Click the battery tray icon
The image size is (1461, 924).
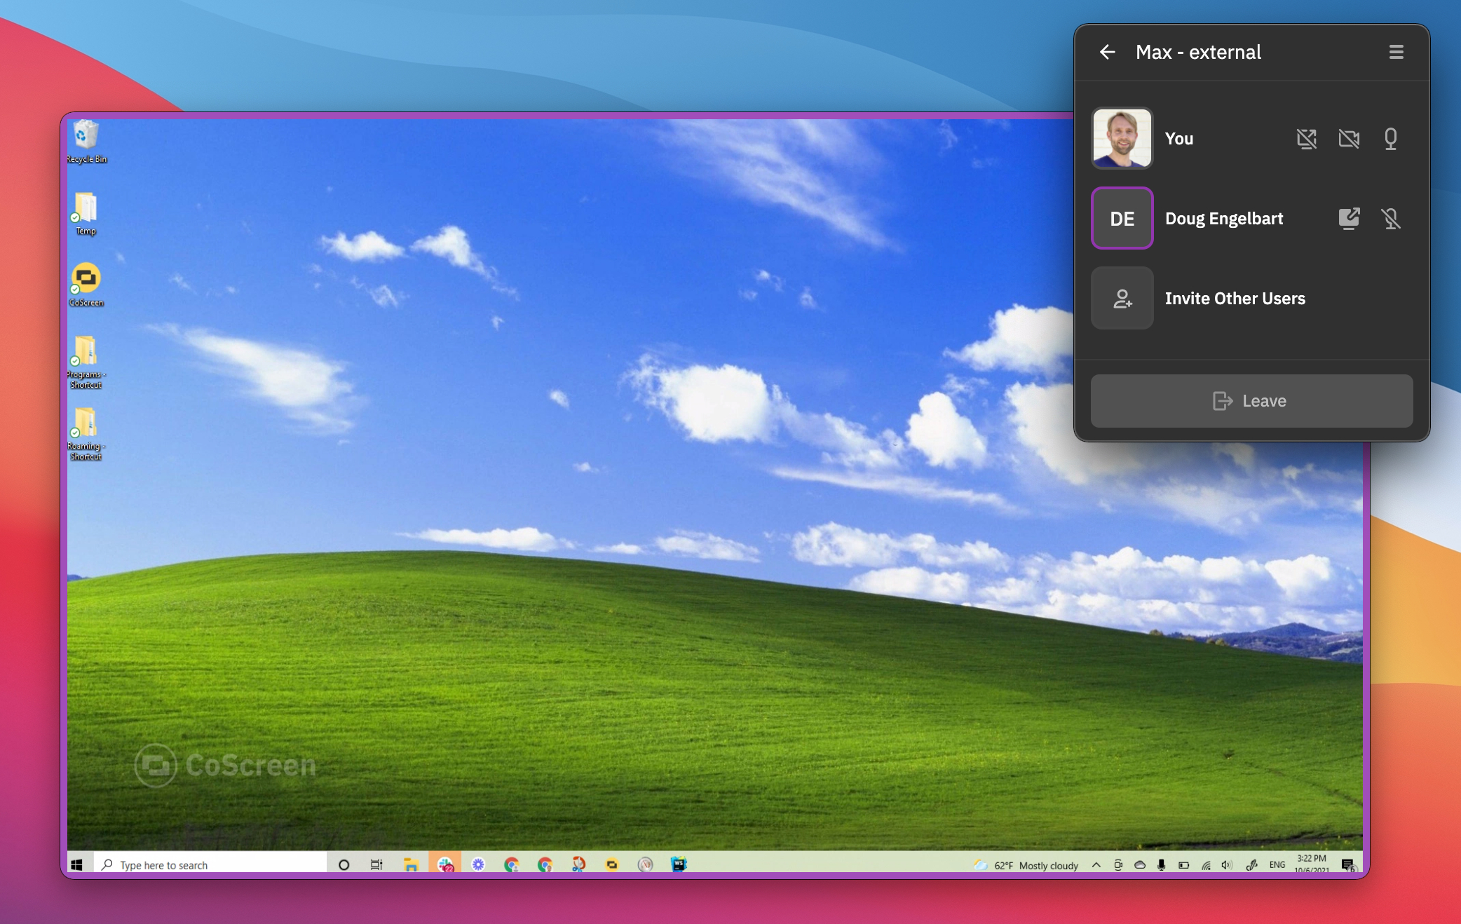1184,865
